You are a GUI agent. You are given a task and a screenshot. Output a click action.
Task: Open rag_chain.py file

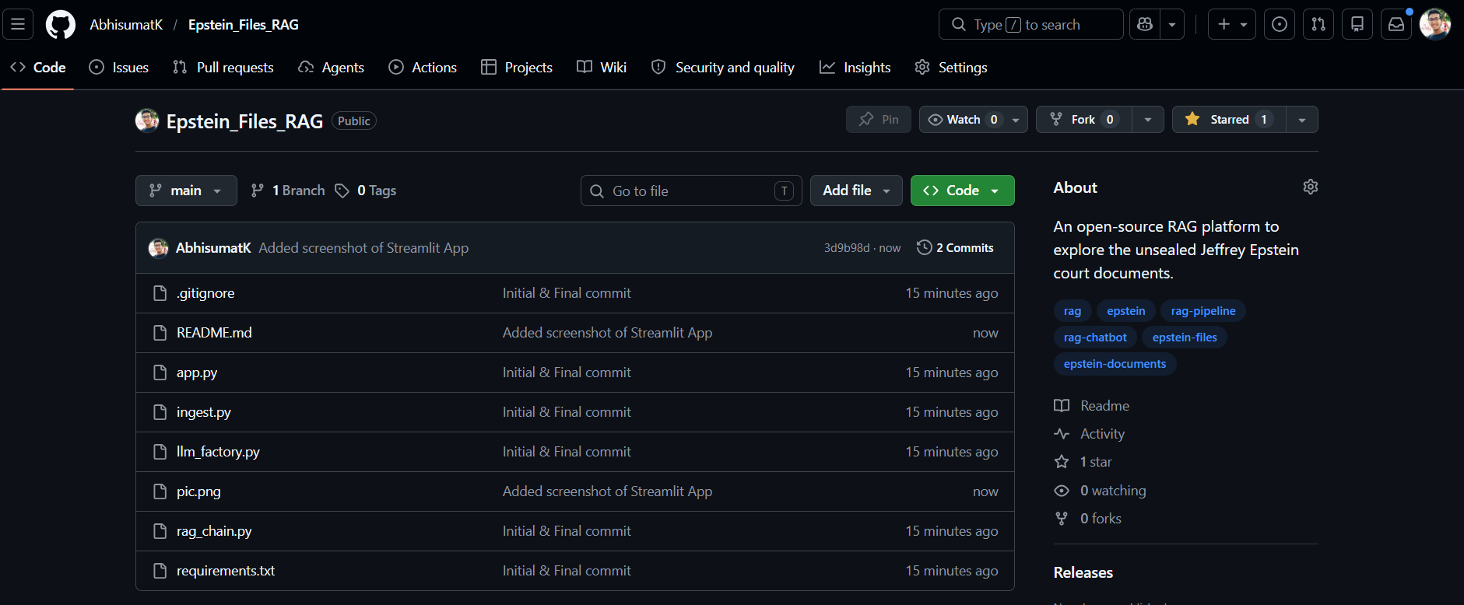click(x=214, y=531)
